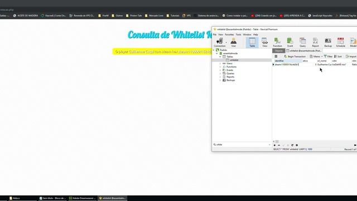Open the Backup toolbar button
The width and height of the screenshot is (357, 201).
pos(328,42)
